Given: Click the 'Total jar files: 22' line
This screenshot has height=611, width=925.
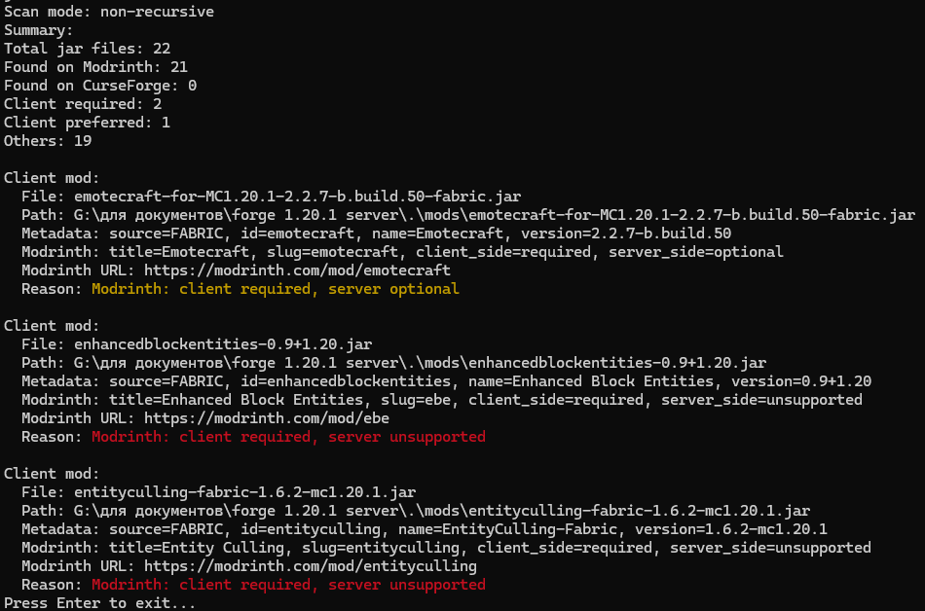Looking at the screenshot, I should click(x=88, y=49).
